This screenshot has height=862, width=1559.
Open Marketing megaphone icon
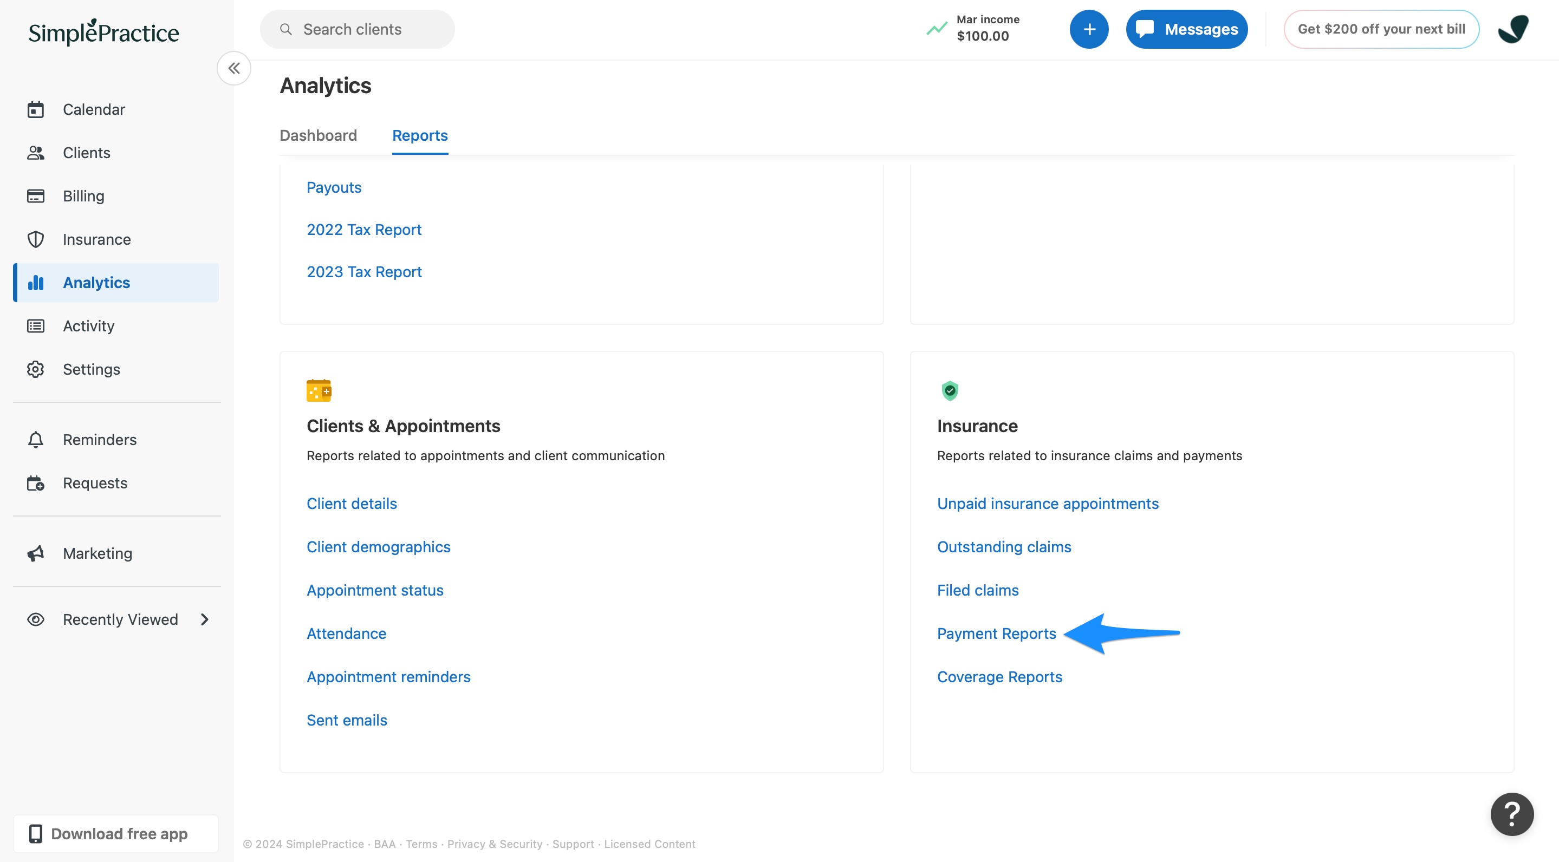[x=36, y=553]
